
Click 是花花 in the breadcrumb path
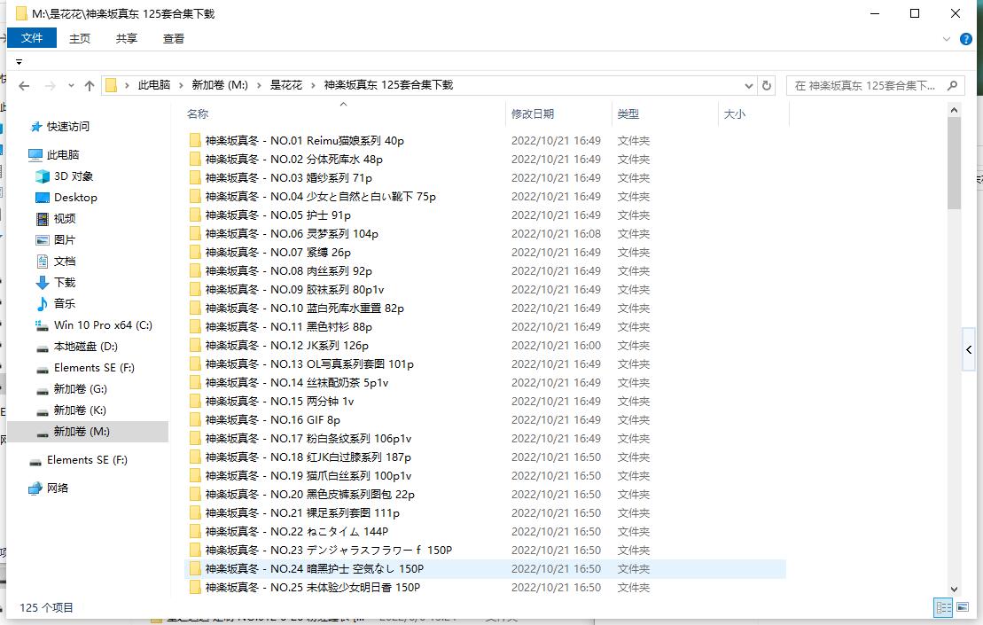285,85
